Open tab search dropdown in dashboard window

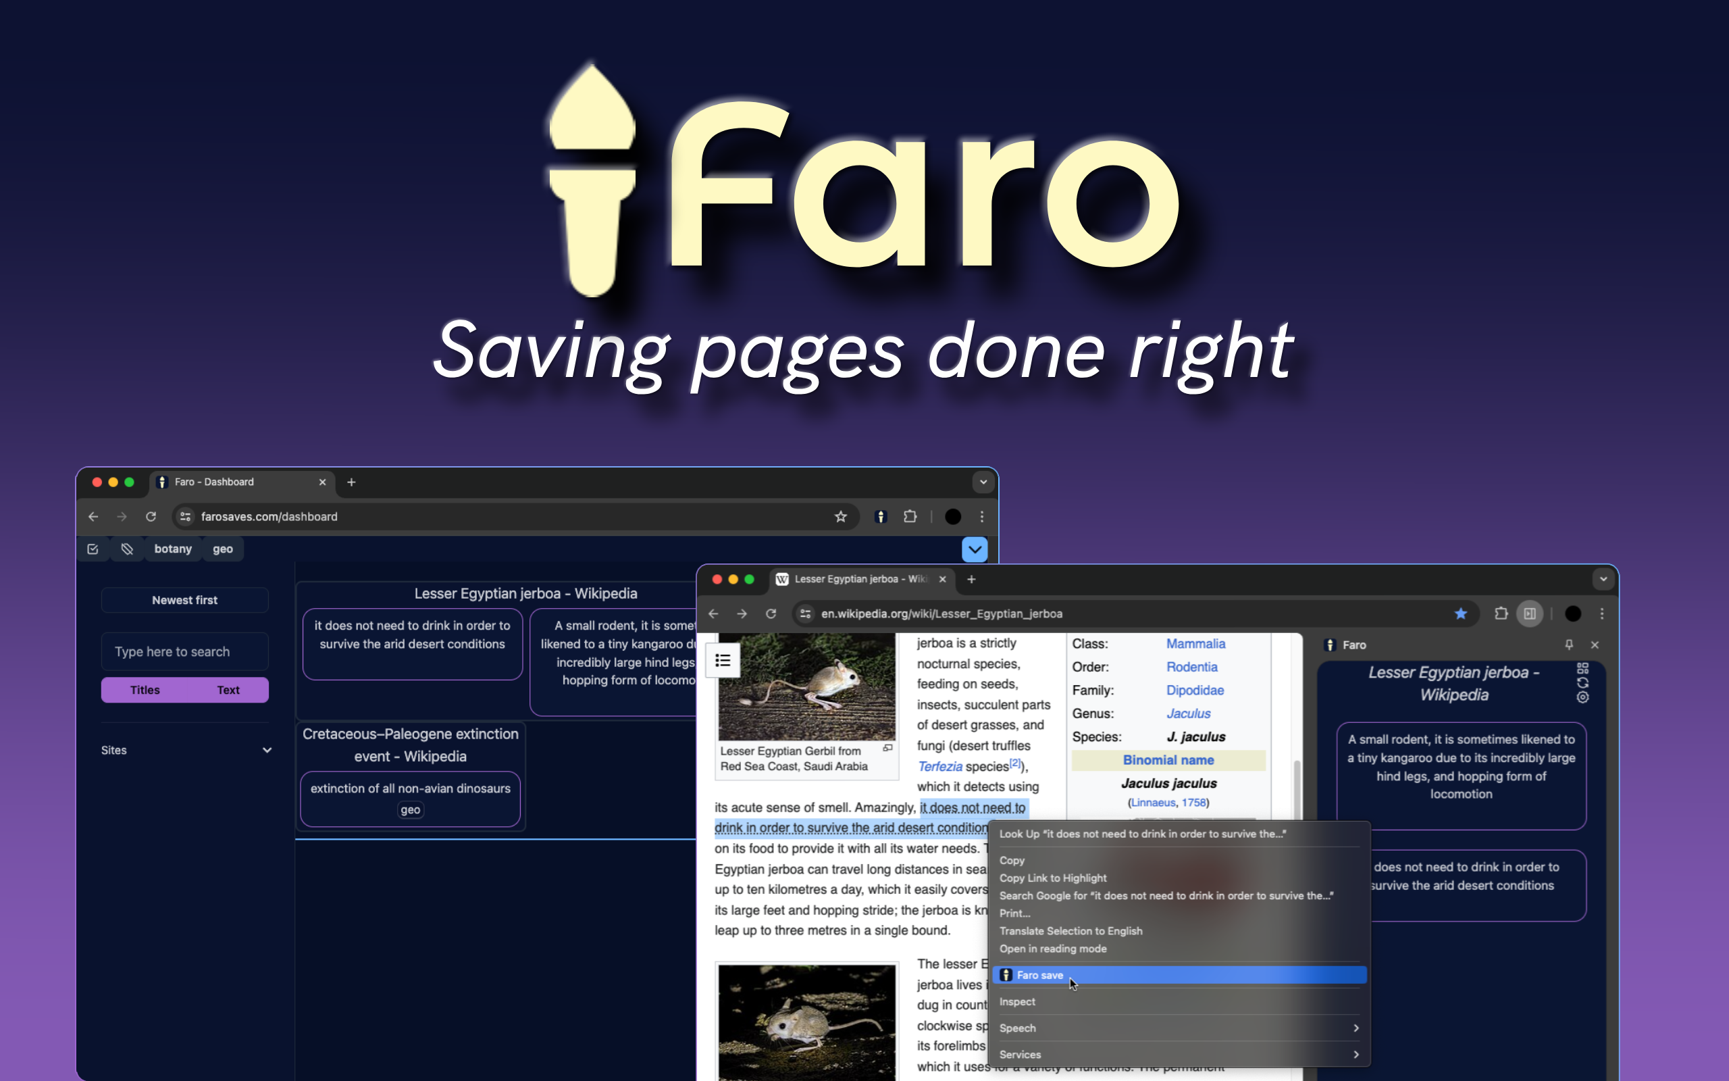pos(983,482)
